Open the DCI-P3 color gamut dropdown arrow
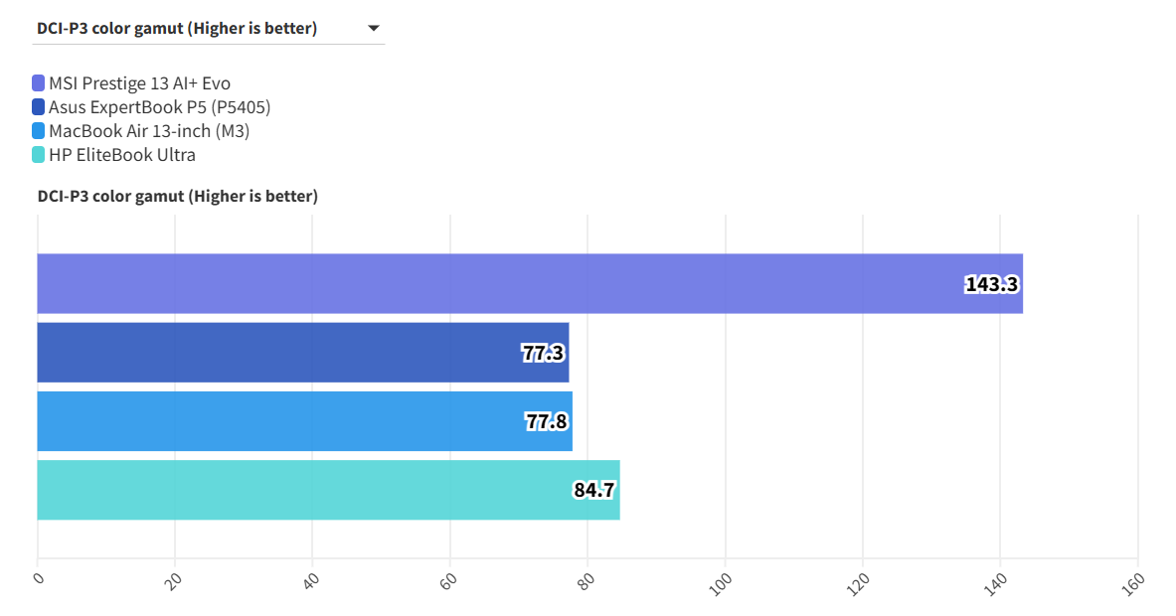Viewport: 1176px width, 616px height. tap(374, 29)
